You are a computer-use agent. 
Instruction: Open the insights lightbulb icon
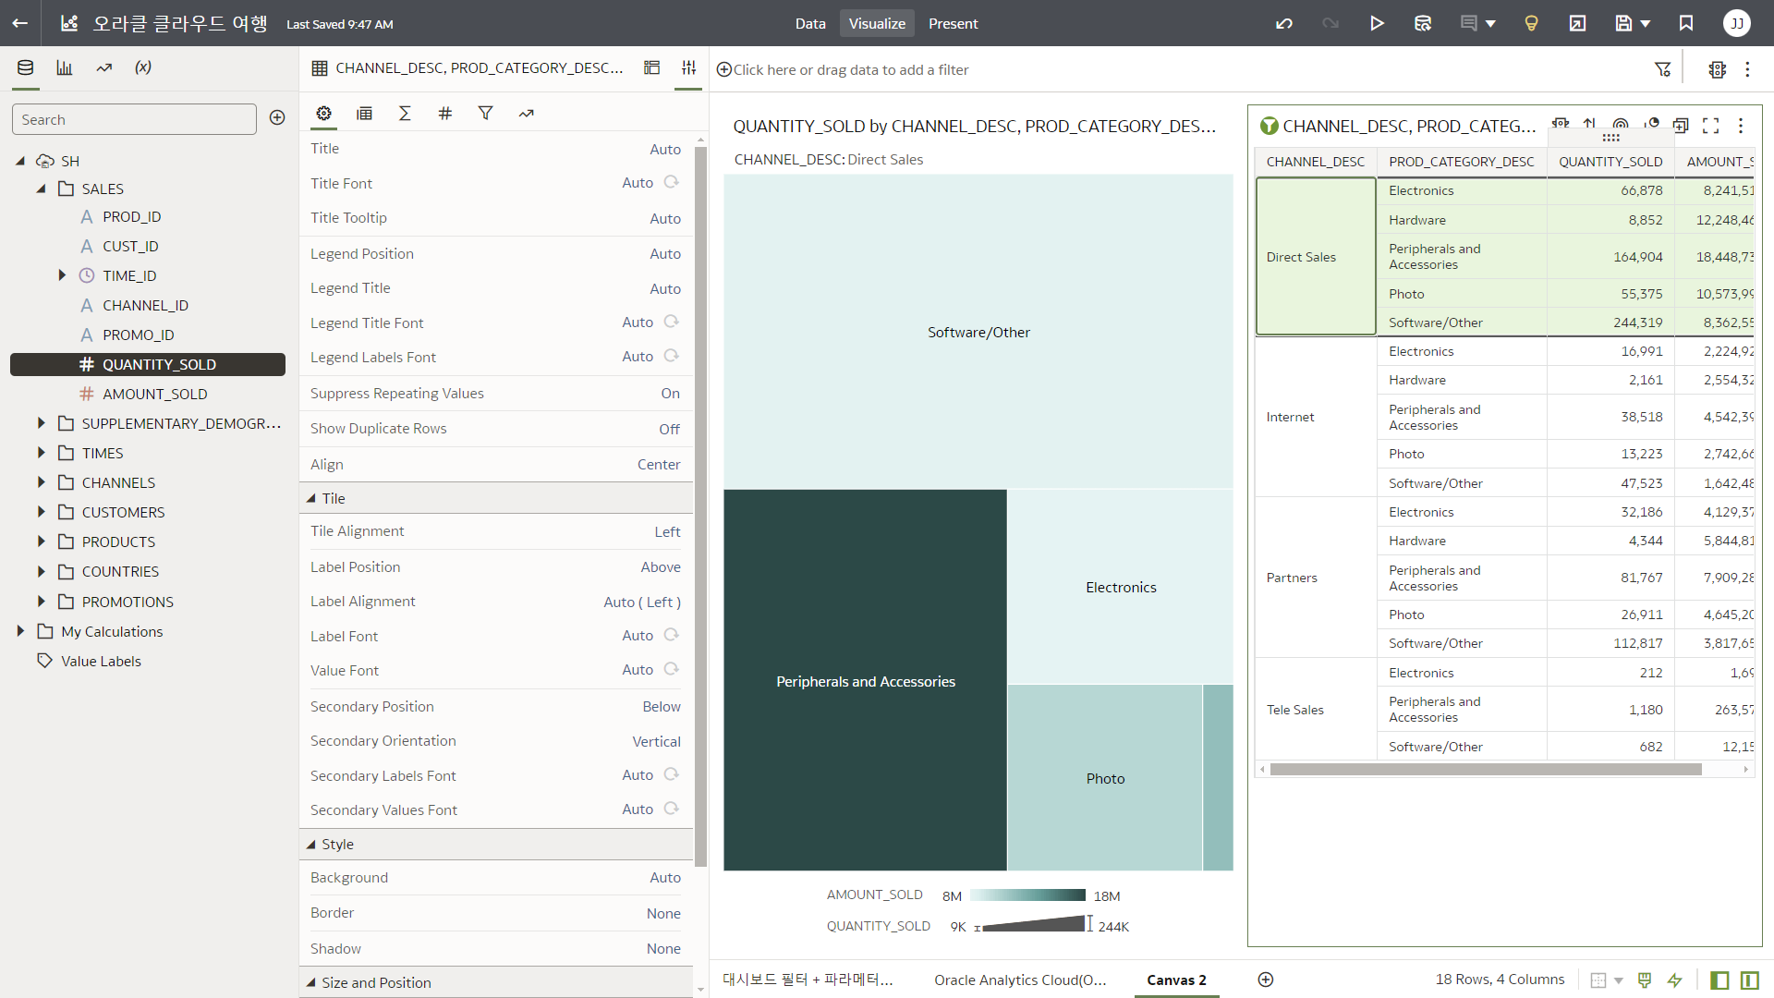coord(1531,24)
